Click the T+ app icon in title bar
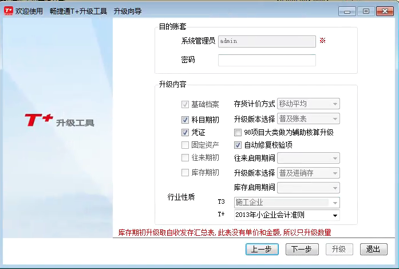 tap(9, 11)
